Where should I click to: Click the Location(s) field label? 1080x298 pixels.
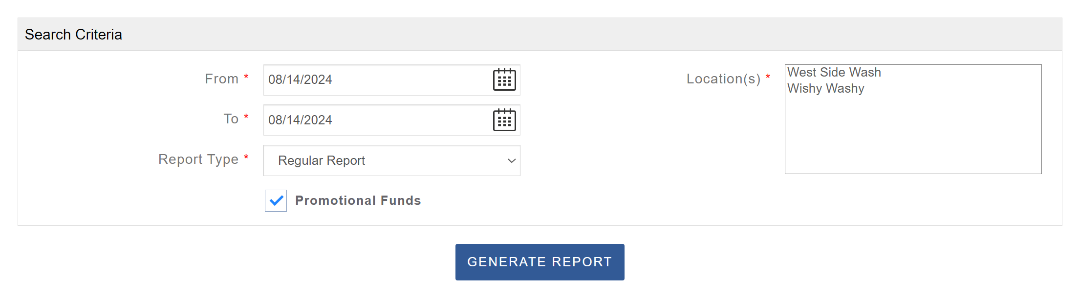click(x=723, y=79)
